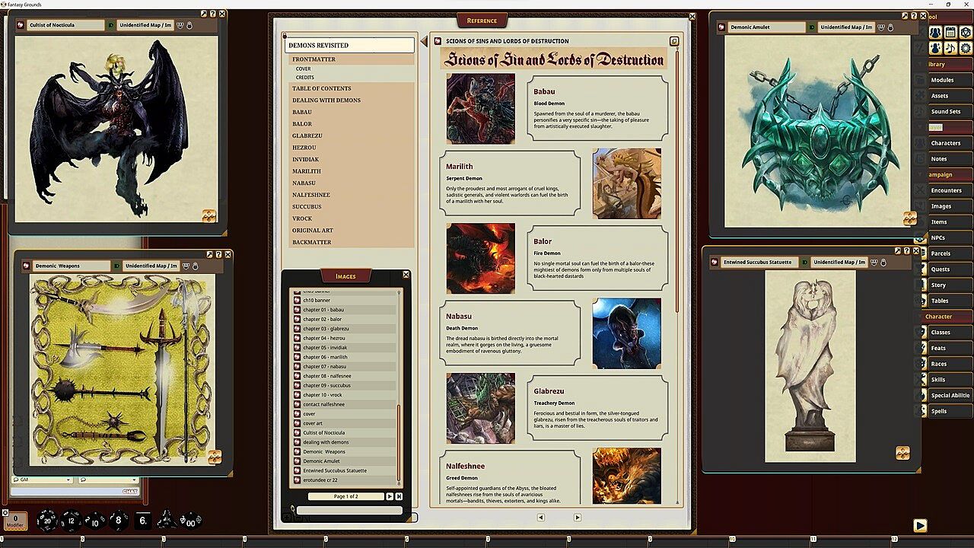This screenshot has height=548, width=974.
Task: Go to next page in Images list
Action: 390,496
